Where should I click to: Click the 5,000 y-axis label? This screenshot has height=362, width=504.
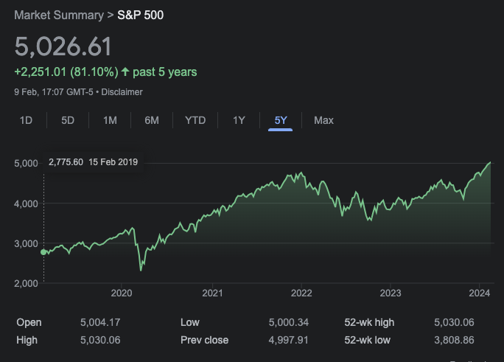tap(26, 164)
